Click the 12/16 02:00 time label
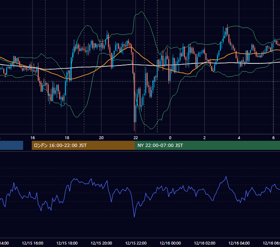The image size is (280, 247). pos(205,243)
